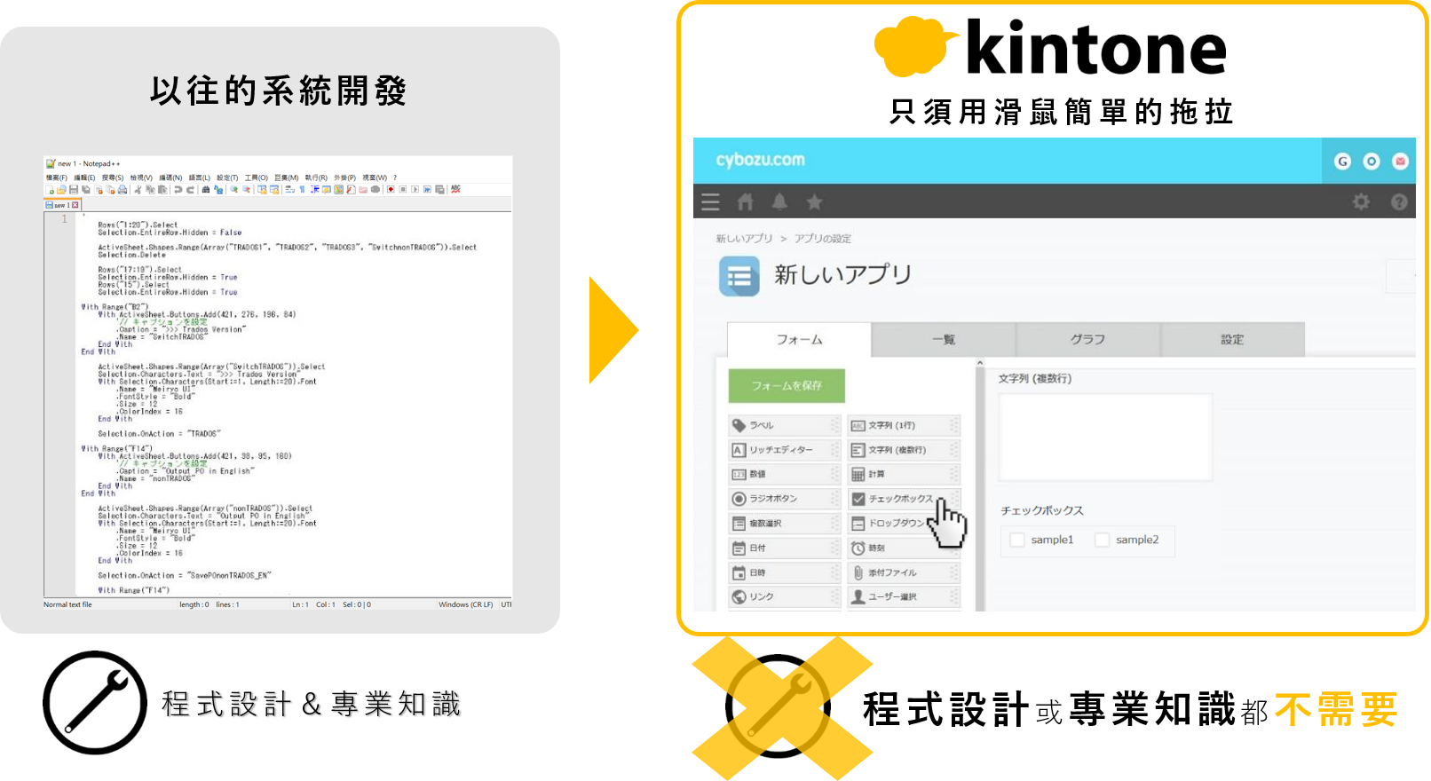Open the kintone help question mark
1431x781 pixels.
click(x=1399, y=202)
